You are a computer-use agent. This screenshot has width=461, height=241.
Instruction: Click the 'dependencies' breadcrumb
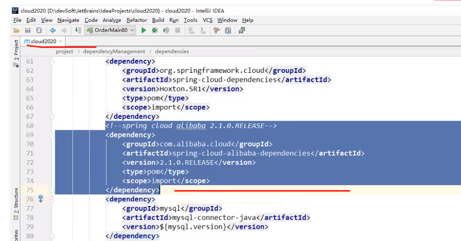tap(172, 51)
